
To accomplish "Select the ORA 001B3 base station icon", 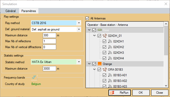I will pos(105,70).
